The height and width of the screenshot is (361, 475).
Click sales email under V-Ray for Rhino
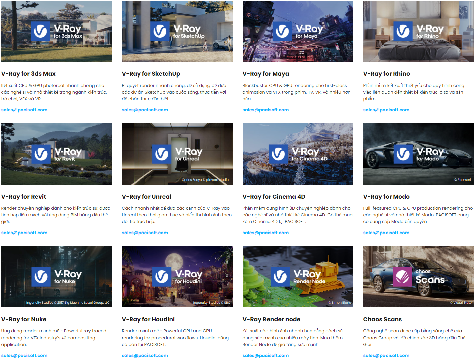386,110
